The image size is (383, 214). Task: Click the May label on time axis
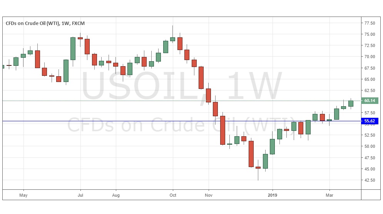[x=23, y=195]
